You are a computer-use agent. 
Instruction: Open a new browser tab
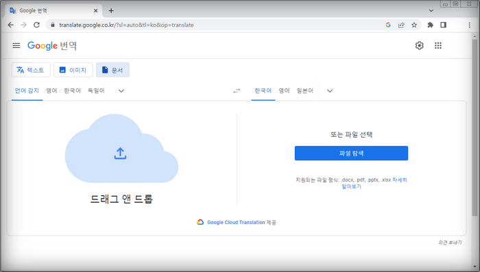tap(111, 11)
